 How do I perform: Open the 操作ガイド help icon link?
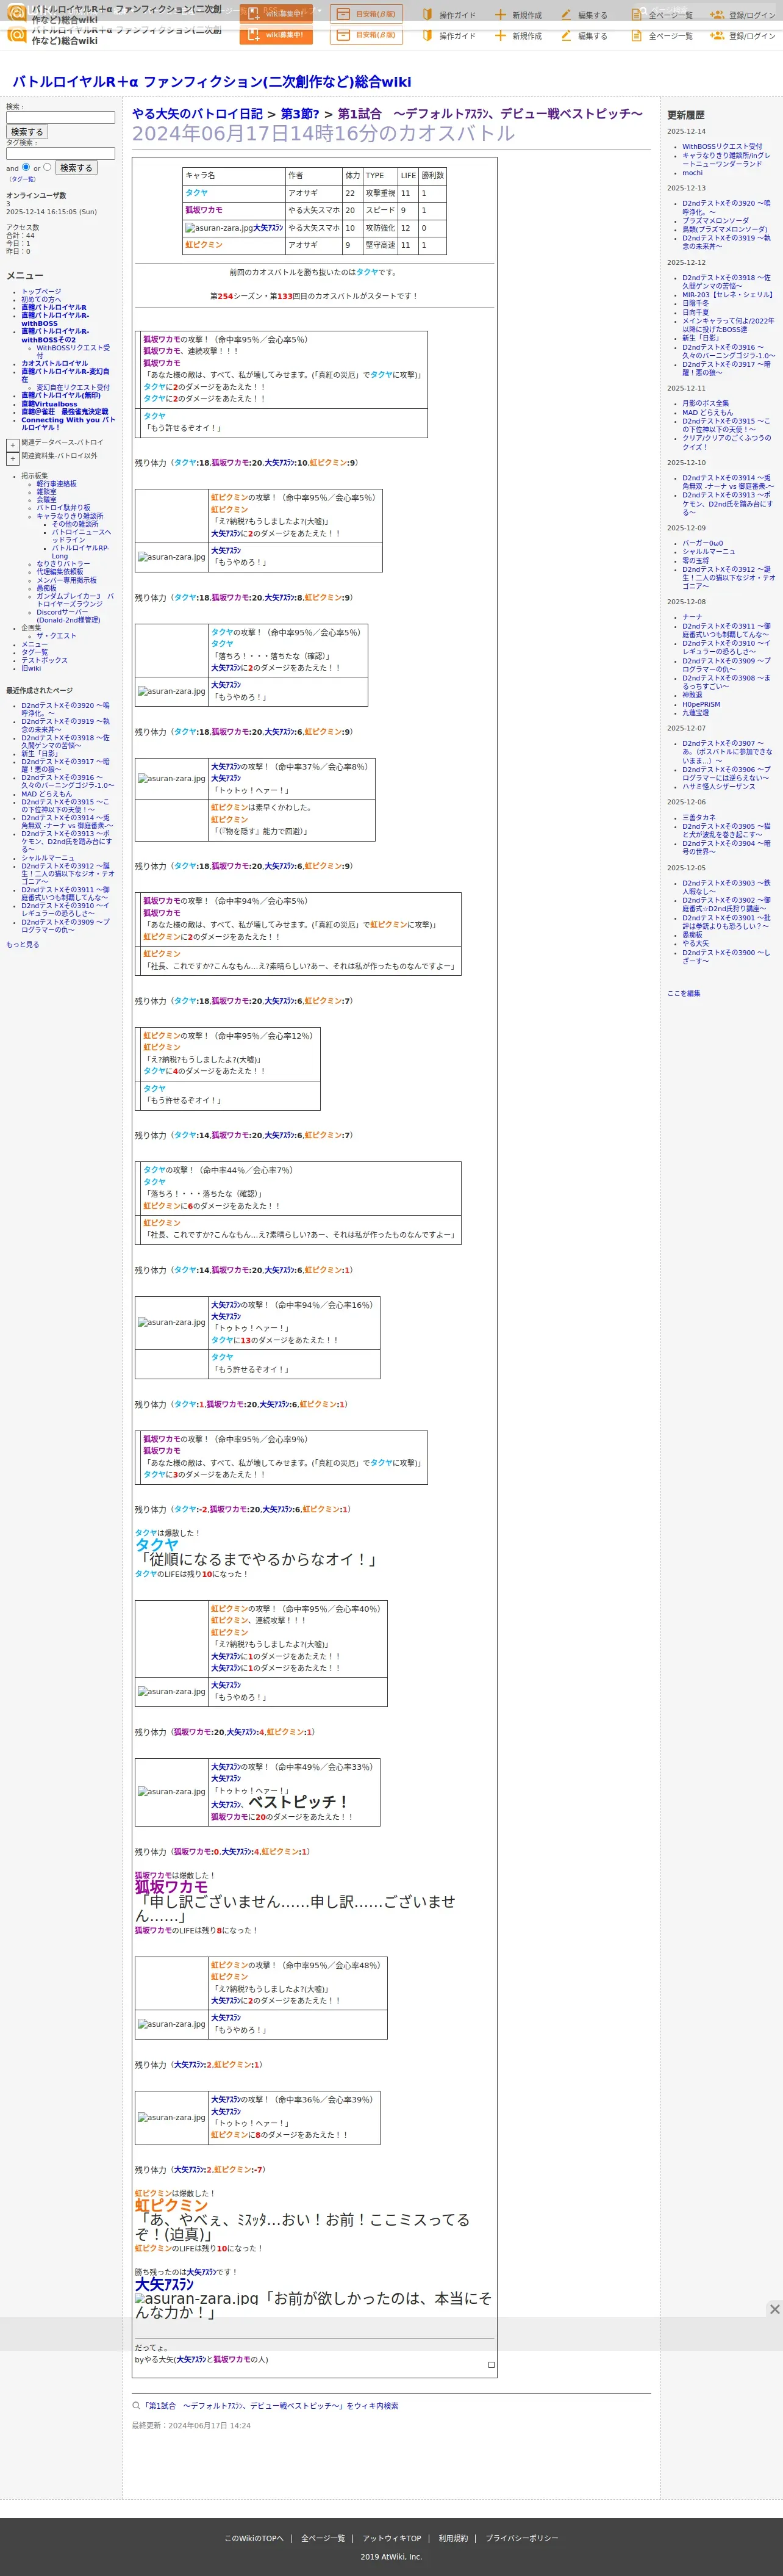[427, 36]
